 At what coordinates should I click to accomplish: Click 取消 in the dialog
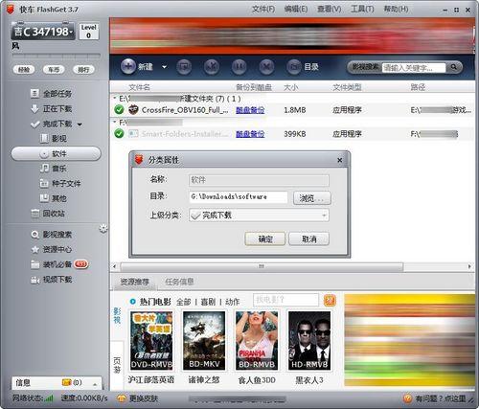pos(308,239)
